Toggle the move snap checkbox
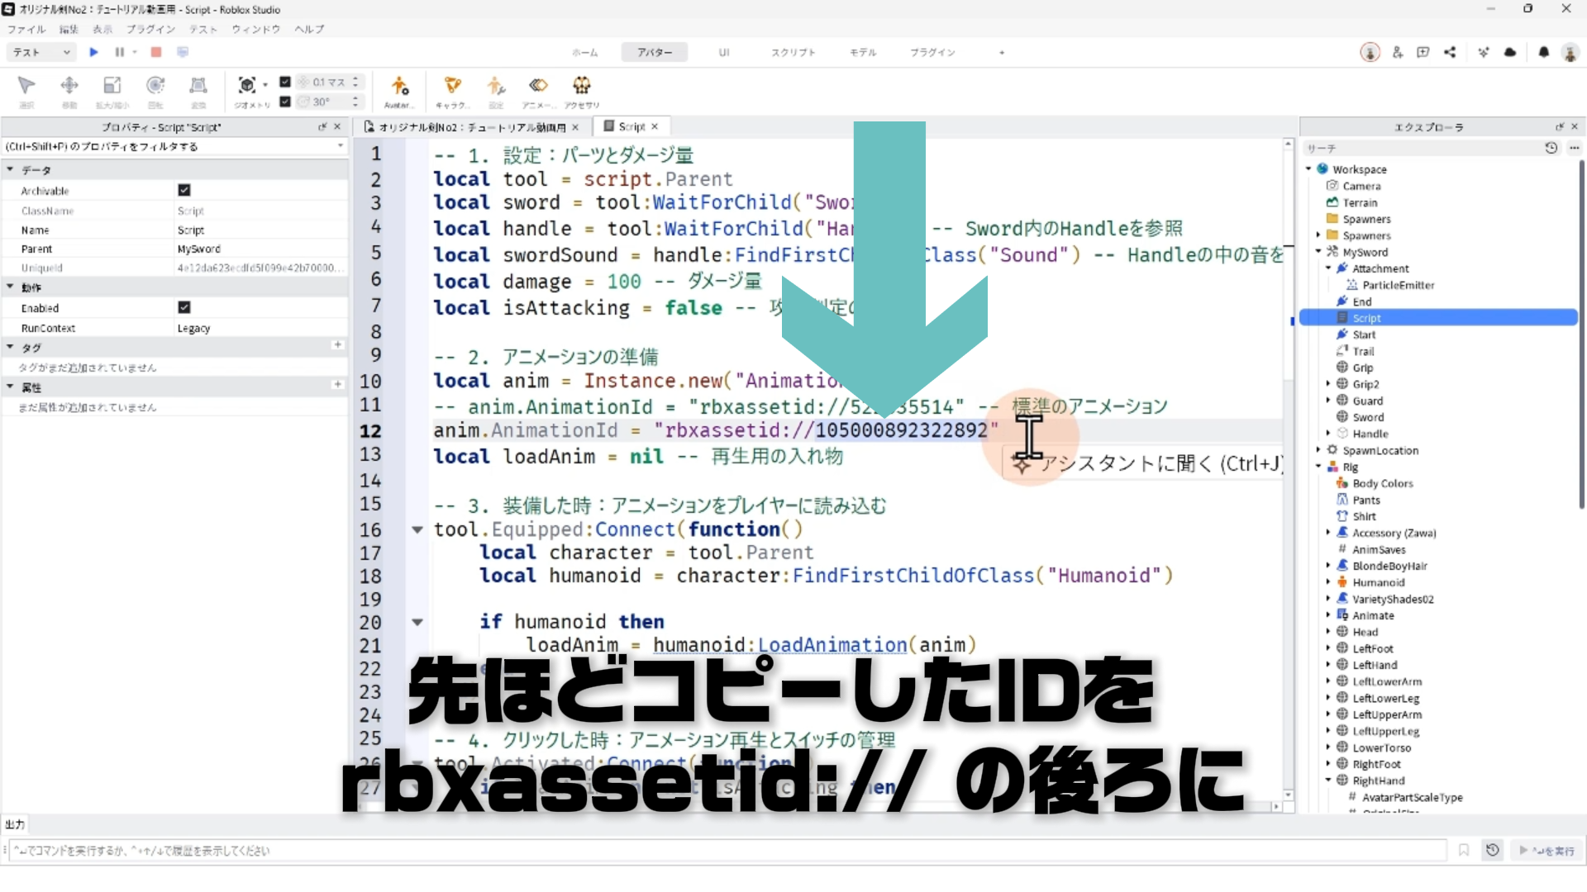 (285, 82)
